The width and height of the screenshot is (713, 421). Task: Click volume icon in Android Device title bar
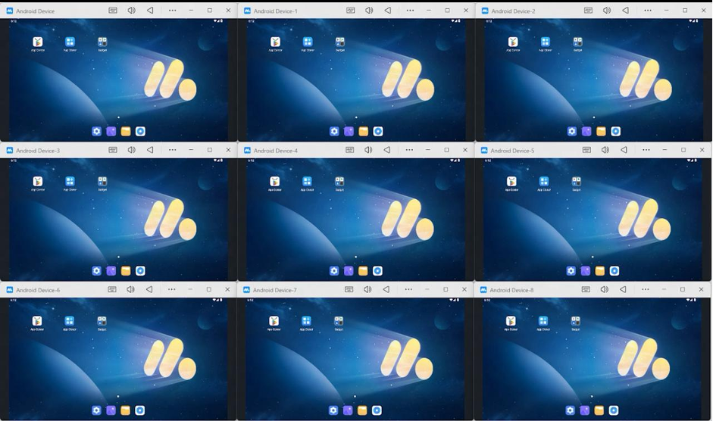coord(131,10)
